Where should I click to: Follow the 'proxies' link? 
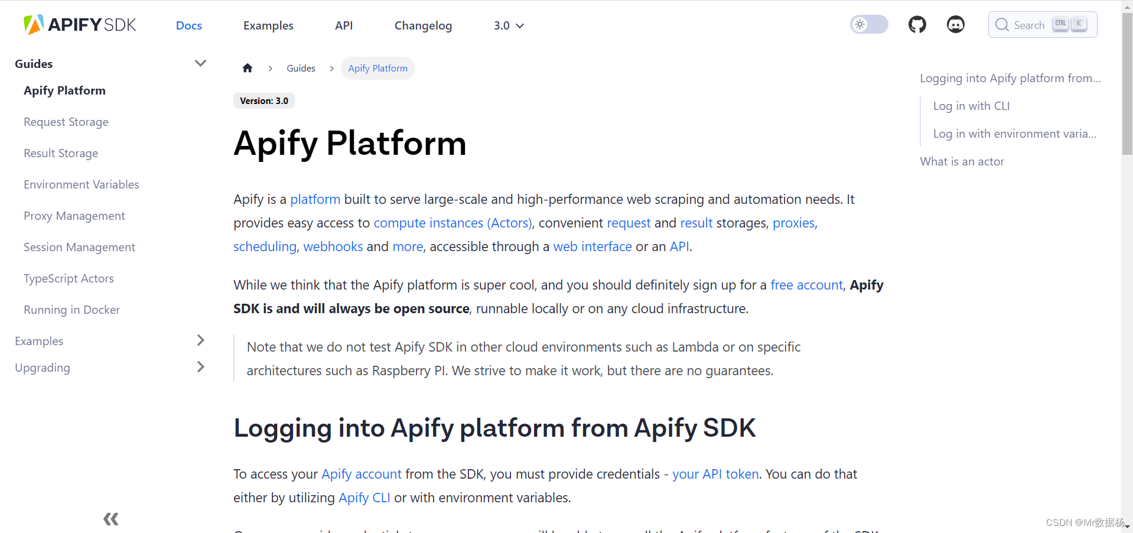pyautogui.click(x=793, y=223)
